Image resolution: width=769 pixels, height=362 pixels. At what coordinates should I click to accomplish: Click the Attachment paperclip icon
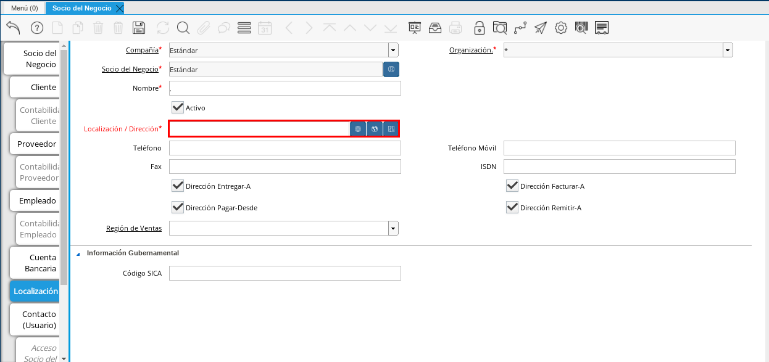point(204,28)
